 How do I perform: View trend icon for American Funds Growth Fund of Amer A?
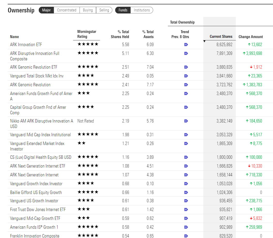[x=186, y=93]
